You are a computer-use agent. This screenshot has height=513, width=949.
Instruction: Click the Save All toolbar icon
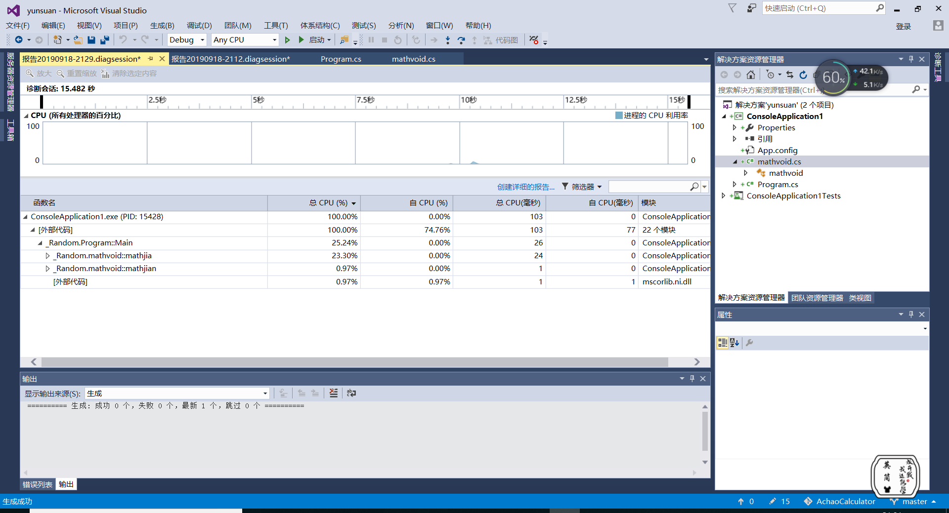(104, 40)
